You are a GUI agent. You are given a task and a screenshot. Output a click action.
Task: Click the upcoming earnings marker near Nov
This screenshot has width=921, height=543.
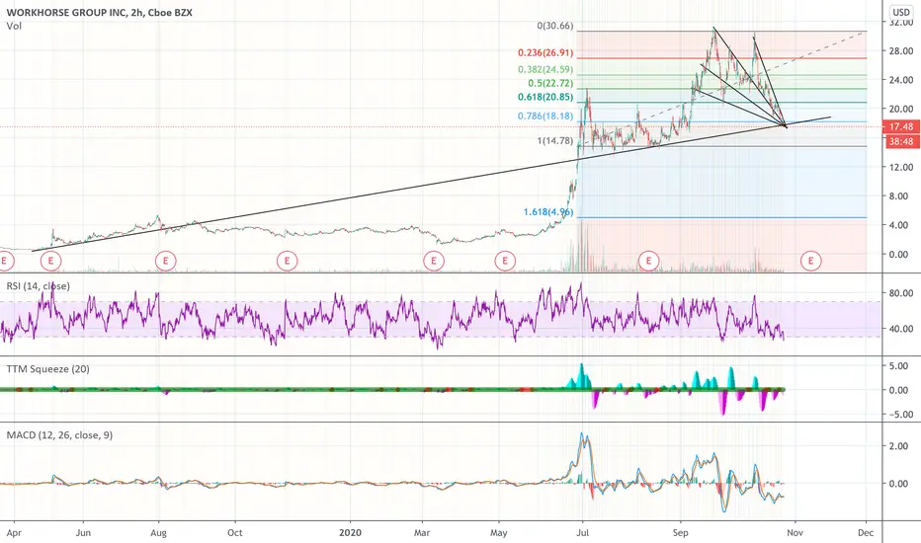[811, 260]
